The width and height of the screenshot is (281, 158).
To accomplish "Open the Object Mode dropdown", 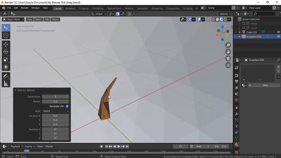I will point(13,19).
